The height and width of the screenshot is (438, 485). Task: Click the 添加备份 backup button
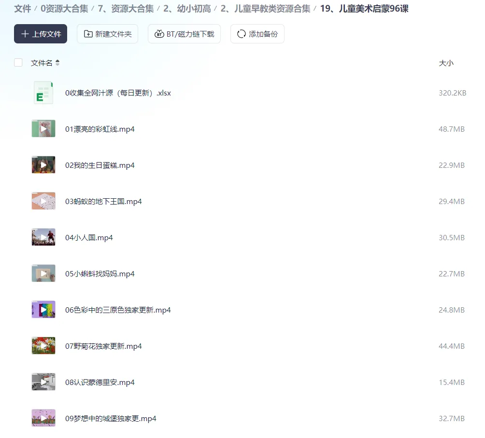pos(257,34)
